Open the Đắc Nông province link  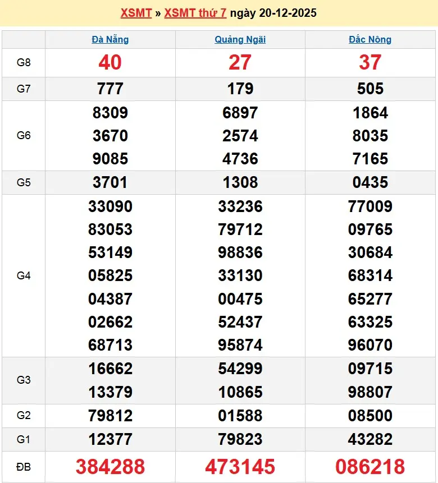(370, 39)
